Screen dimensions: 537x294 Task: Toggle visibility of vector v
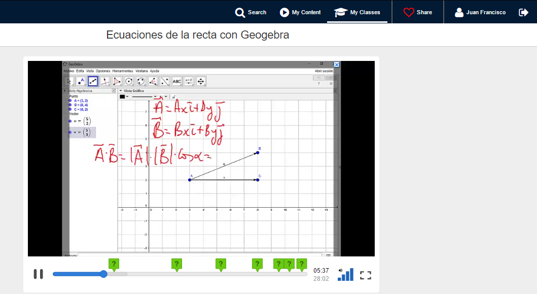[70, 133]
